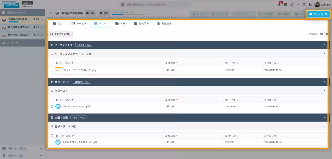The width and height of the screenshot is (332, 159).
Task: Star 新商品の発売準備 in the sidebar list
Action: pos(41,20)
